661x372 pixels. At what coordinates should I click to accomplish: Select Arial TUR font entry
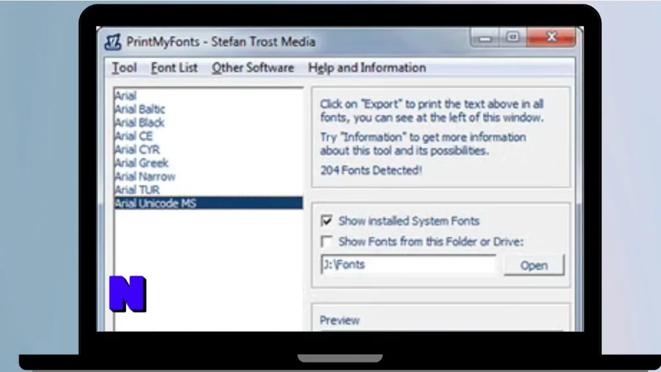click(208, 191)
